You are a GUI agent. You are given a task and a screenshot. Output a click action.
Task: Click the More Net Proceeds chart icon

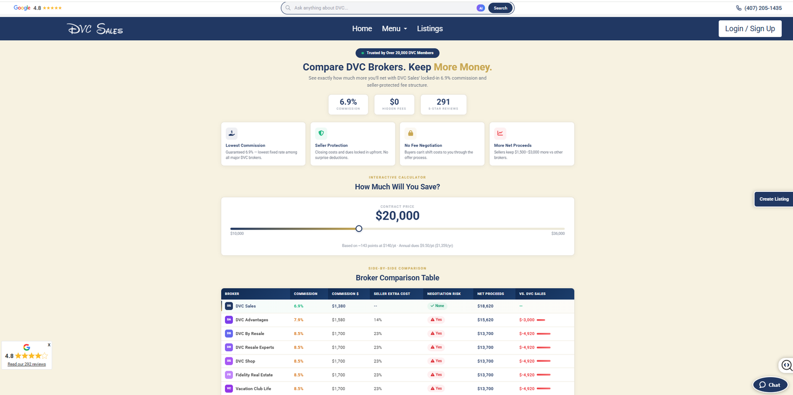500,133
